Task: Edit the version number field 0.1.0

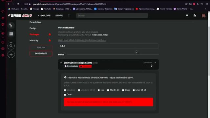Action: [x=108, y=46]
